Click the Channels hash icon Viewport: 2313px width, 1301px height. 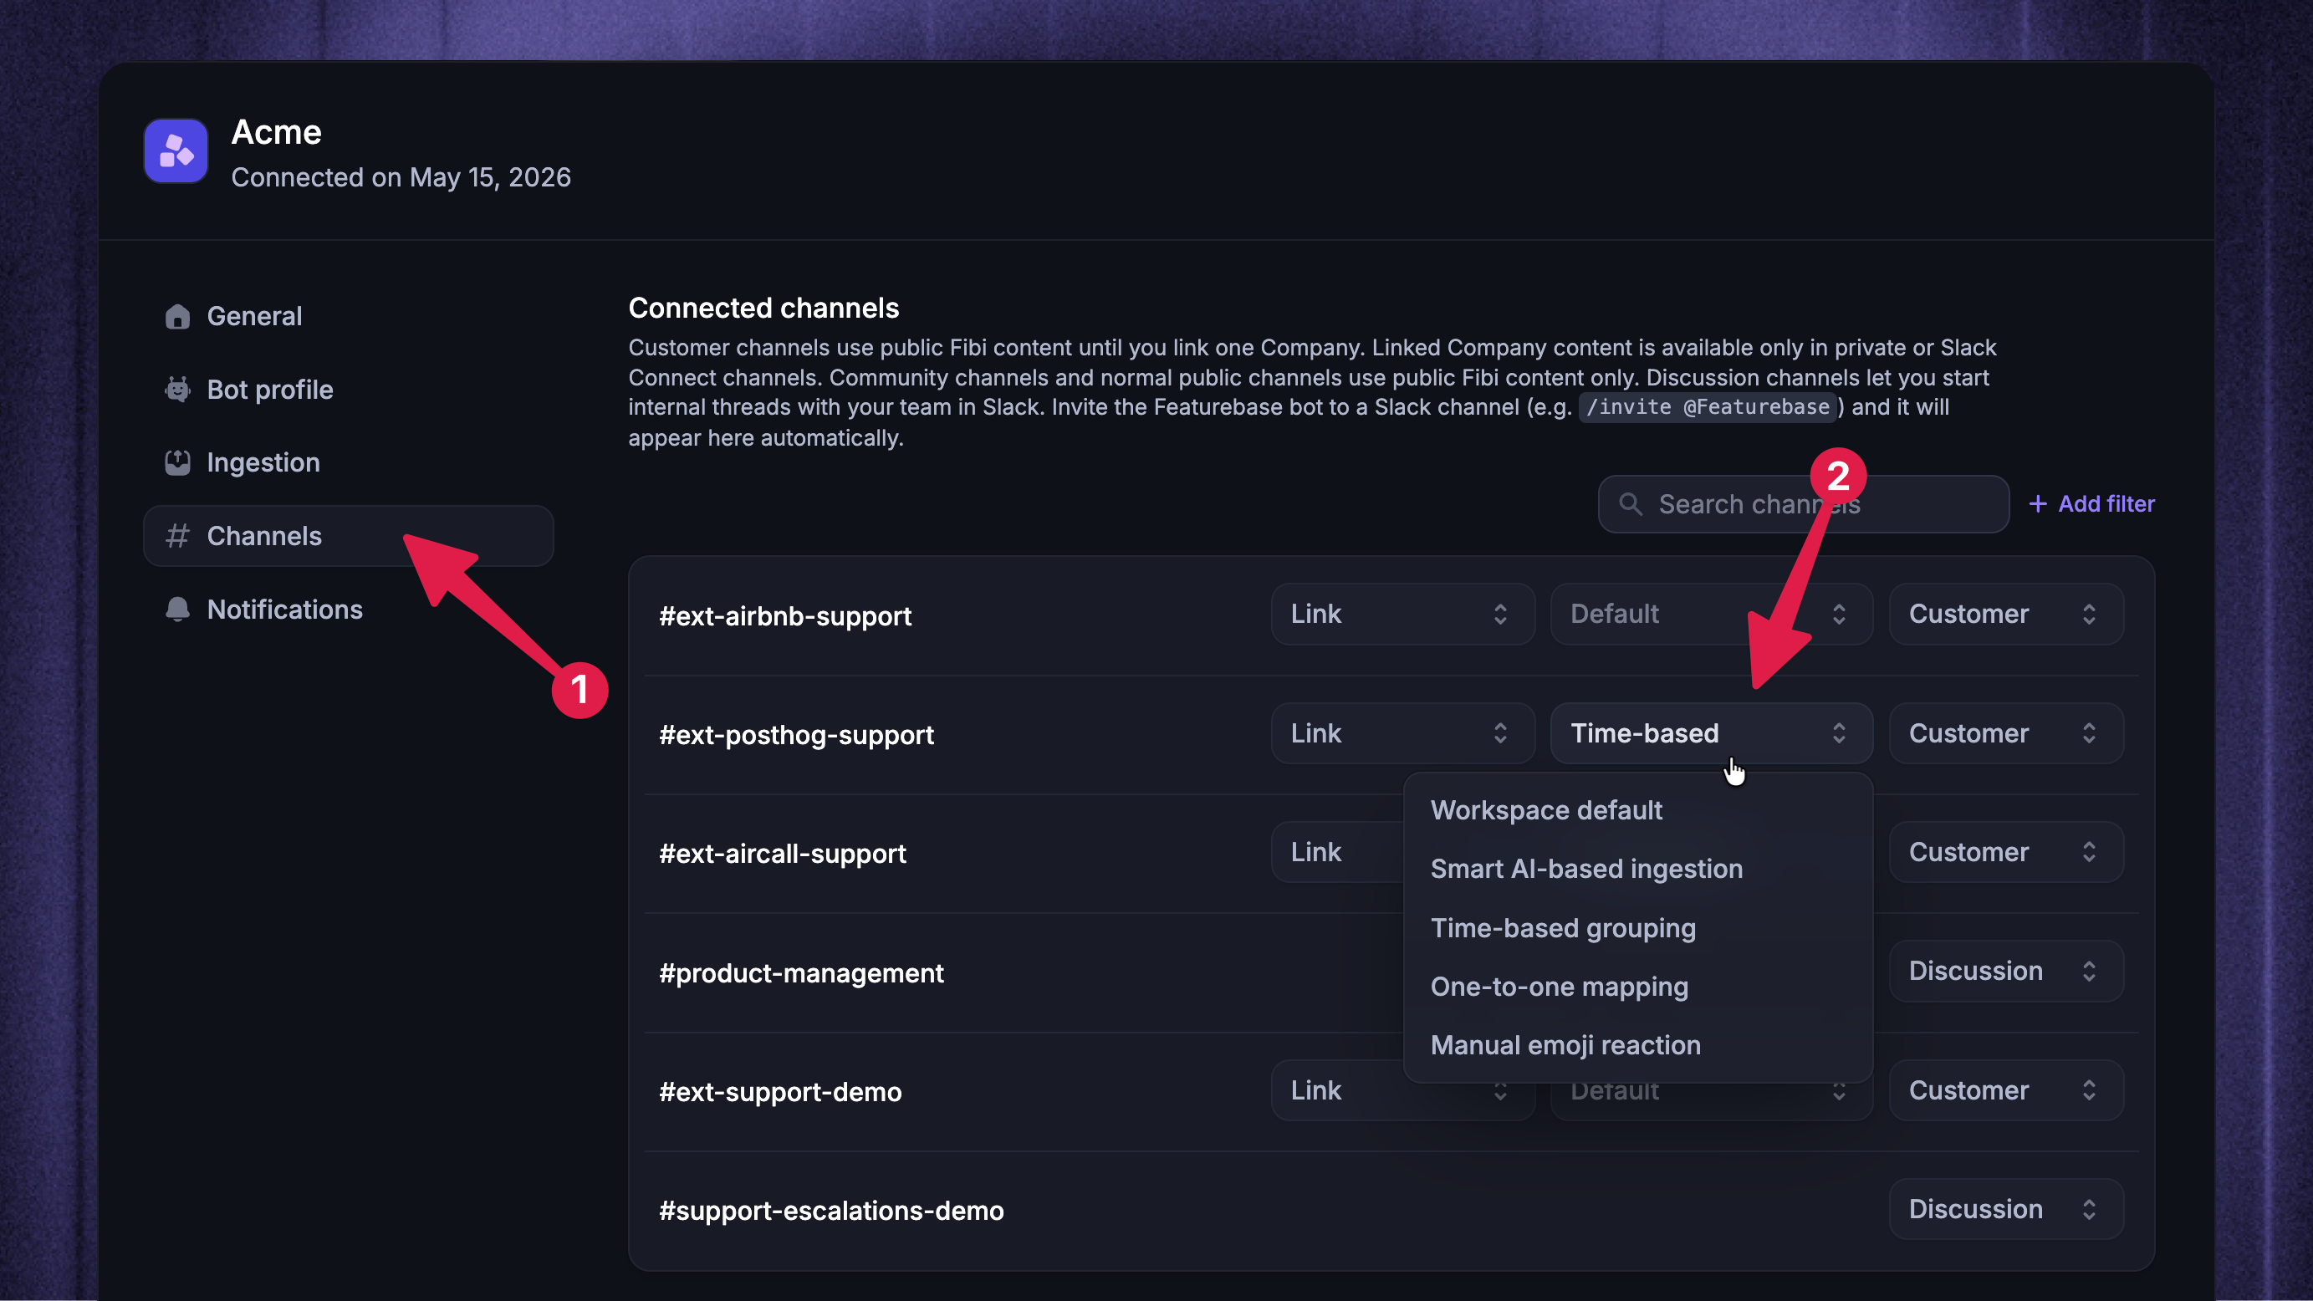coord(178,536)
